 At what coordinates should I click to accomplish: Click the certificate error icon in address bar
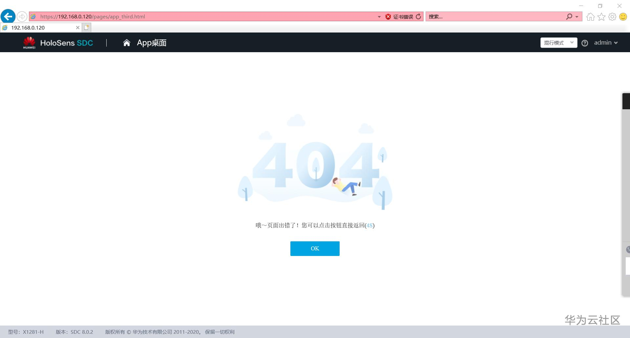click(388, 16)
